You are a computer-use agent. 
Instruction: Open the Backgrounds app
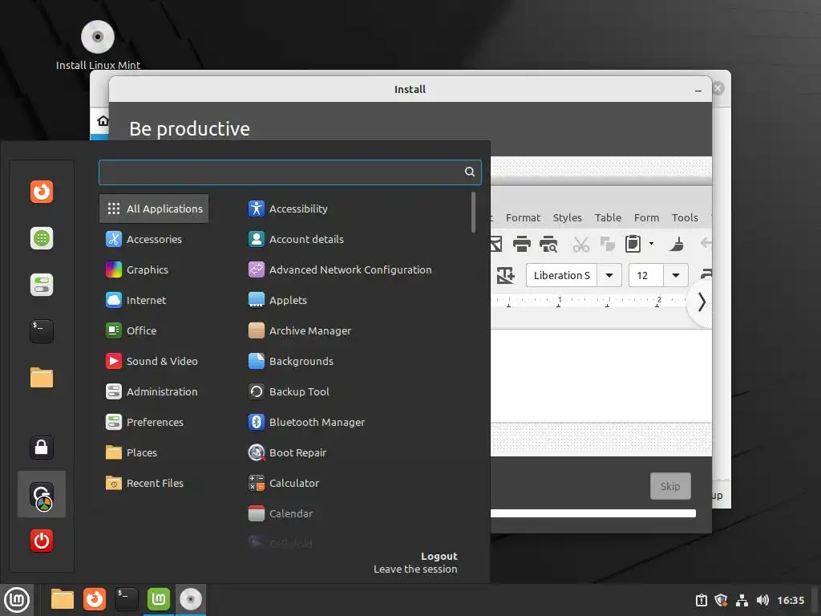290,361
